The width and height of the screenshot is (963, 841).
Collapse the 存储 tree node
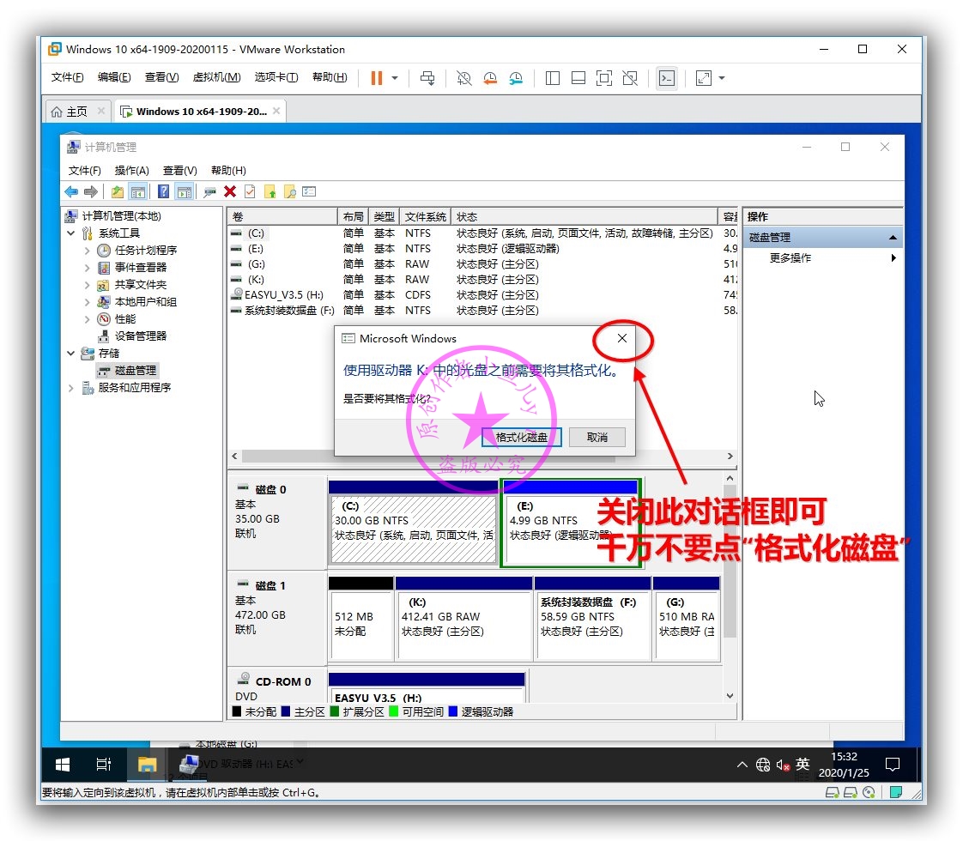pyautogui.click(x=71, y=354)
